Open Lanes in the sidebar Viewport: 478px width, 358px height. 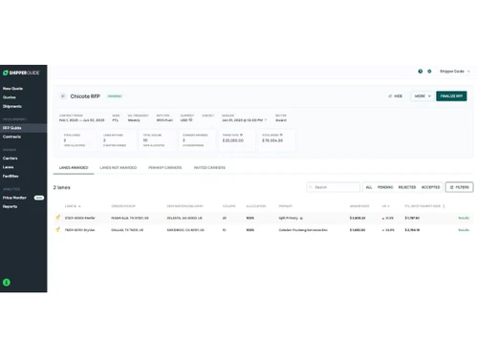[x=9, y=167]
